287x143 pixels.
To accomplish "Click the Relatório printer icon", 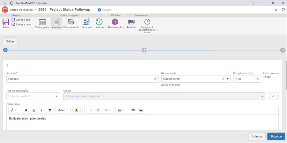I will point(131,22).
